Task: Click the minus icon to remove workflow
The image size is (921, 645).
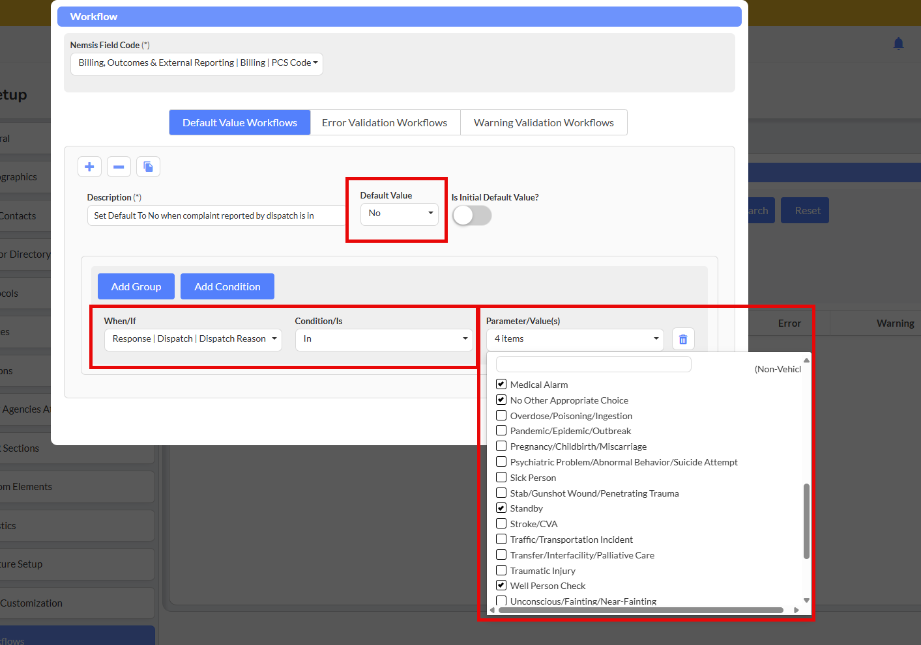Action: pos(119,167)
